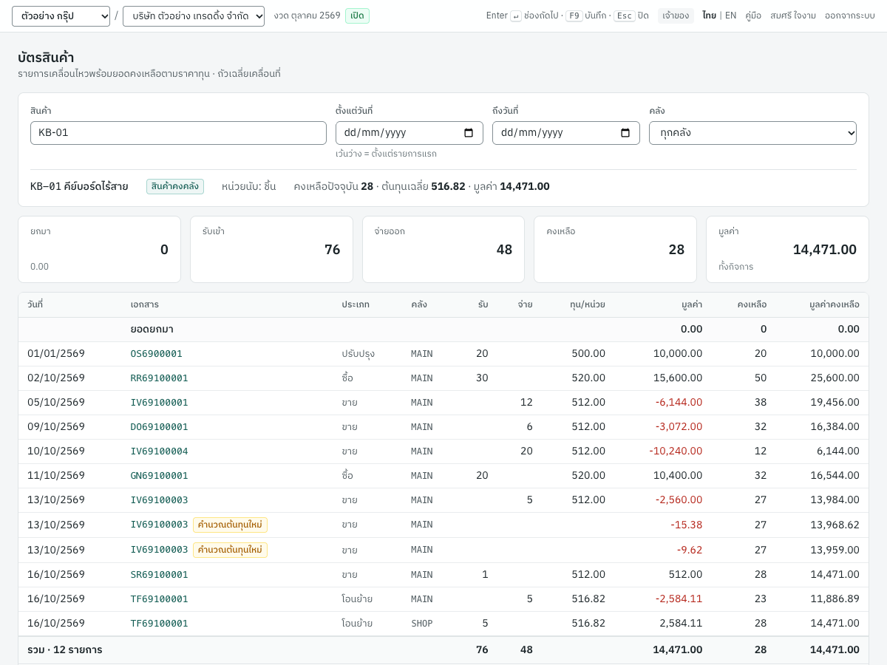Click the ยกมา summary card
The width and height of the screenshot is (887, 665).
99,249
